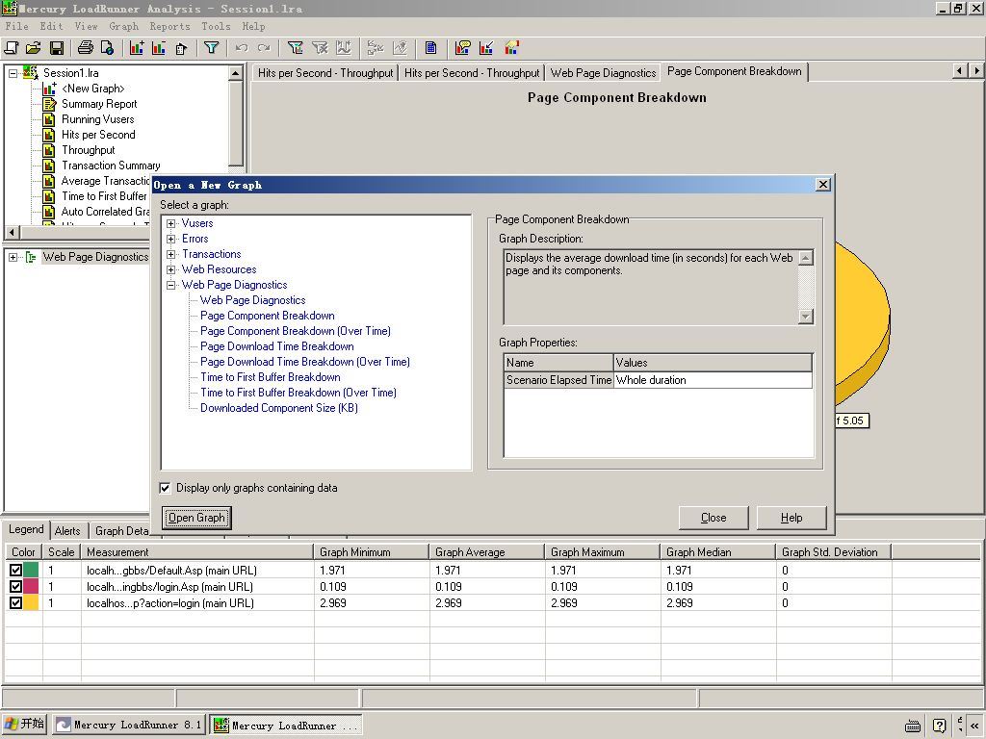Click the Hits per Second graph icon in the tree
Screen dimensions: 986x739
click(x=49, y=135)
